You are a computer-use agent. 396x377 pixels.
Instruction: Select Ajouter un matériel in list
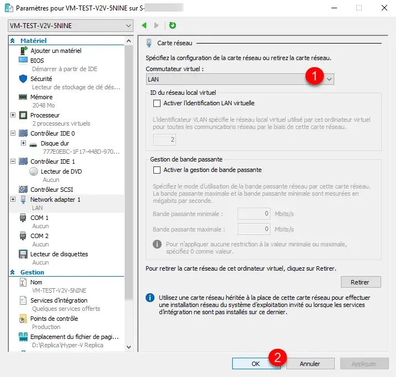click(56, 51)
